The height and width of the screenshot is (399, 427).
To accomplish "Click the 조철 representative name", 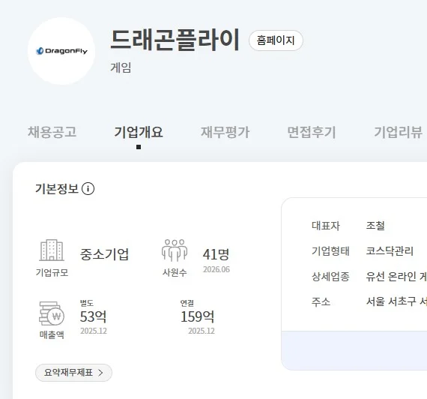I will point(375,226).
